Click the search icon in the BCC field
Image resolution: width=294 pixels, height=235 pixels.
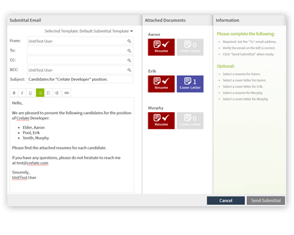coord(129,70)
